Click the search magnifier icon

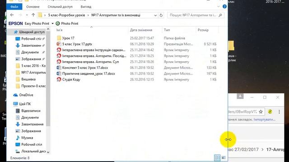[x=220, y=15]
